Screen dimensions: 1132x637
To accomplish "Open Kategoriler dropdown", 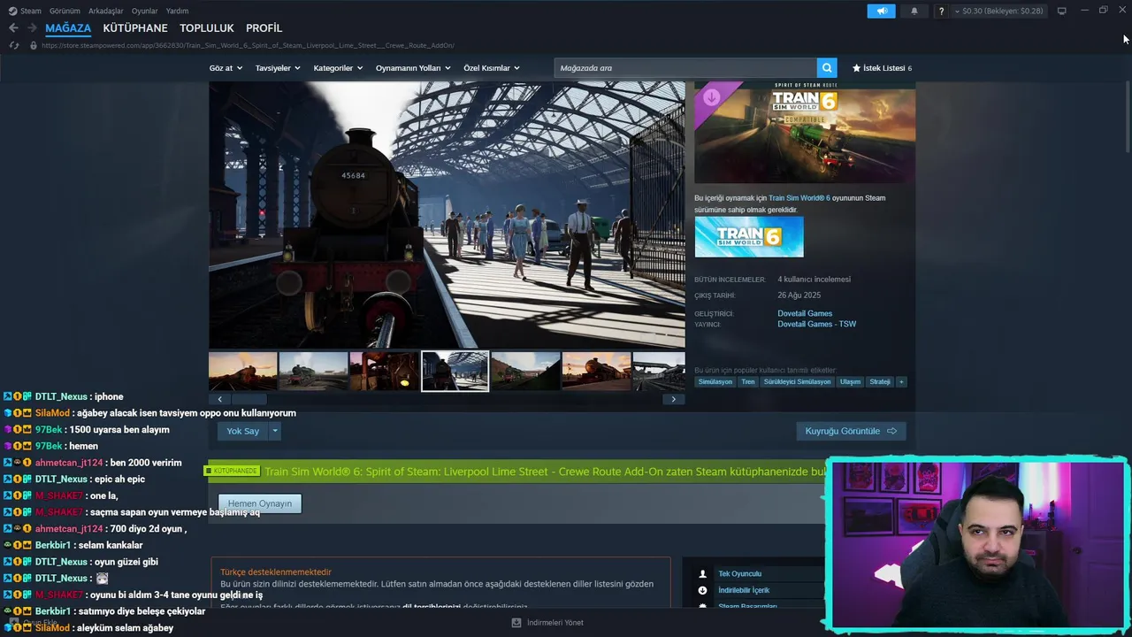I will [x=338, y=68].
